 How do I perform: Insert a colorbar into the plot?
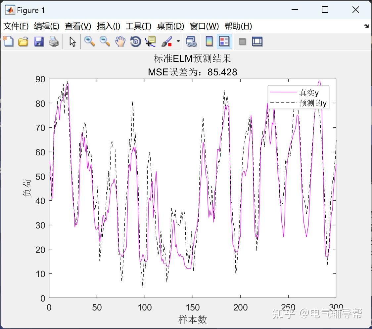coord(209,41)
